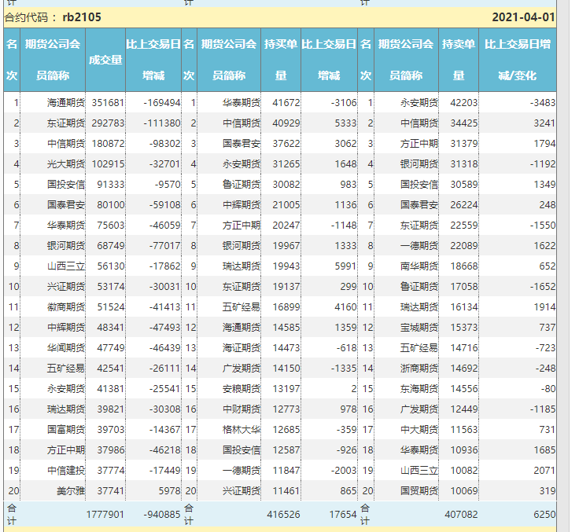Click the 中信建投 company name
Viewport: 579px width, 532px height.
(65, 470)
